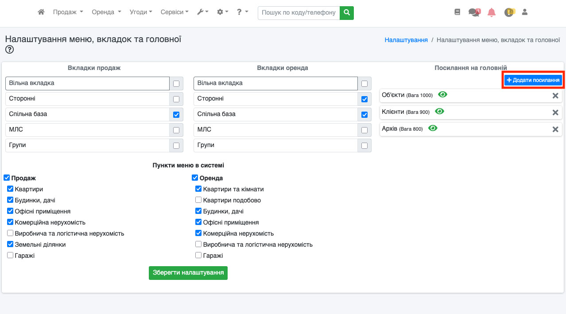
Task: Toggle visibility eye for Об'єкти link
Action: pyautogui.click(x=442, y=95)
